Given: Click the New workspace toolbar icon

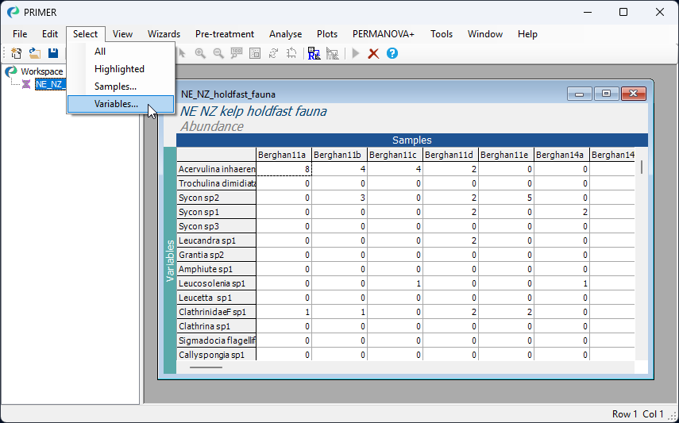Looking at the screenshot, I should point(16,53).
